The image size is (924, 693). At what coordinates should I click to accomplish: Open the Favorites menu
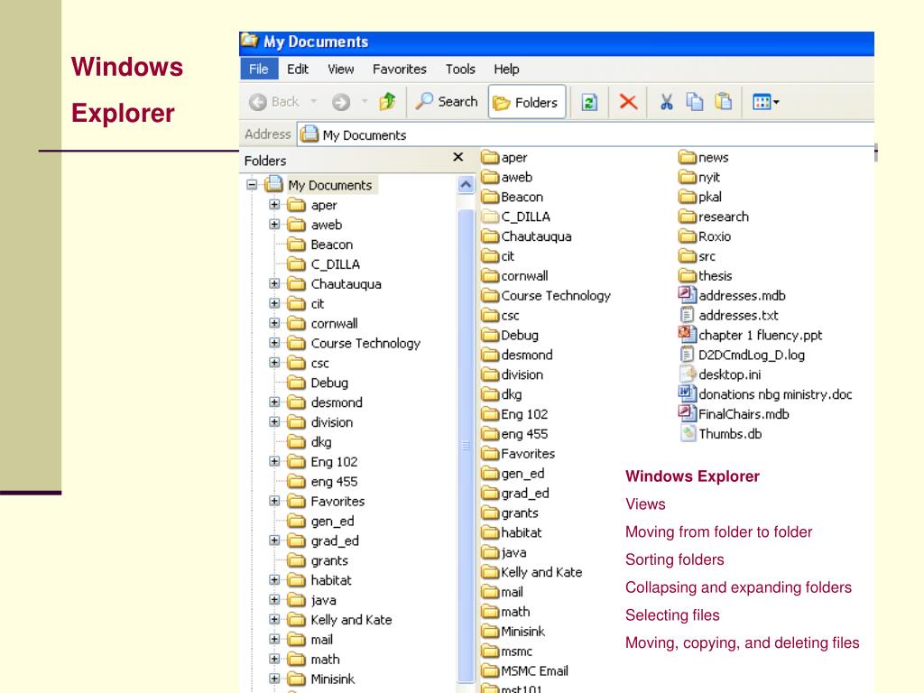pos(399,69)
